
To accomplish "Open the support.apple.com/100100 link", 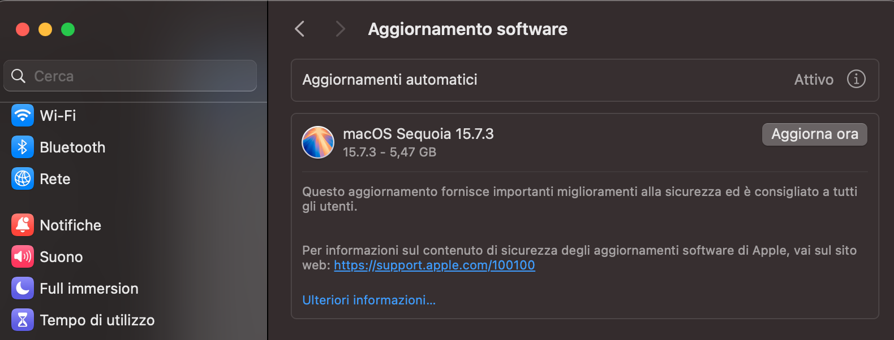I will click(435, 265).
